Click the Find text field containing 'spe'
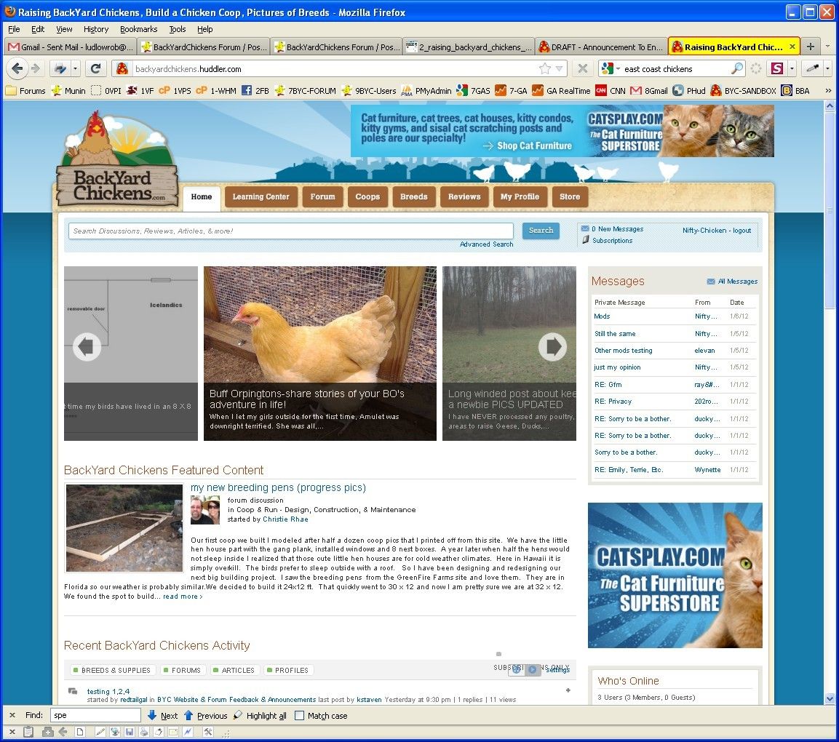Viewport: 839px width, 742px height. pos(96,715)
